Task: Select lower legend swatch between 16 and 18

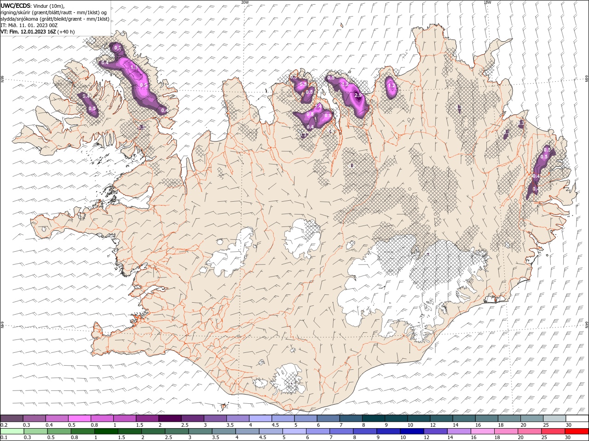Action: click(483, 431)
